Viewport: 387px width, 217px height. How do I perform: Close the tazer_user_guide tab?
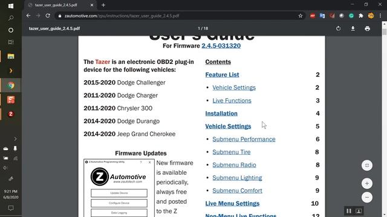coord(92,5)
